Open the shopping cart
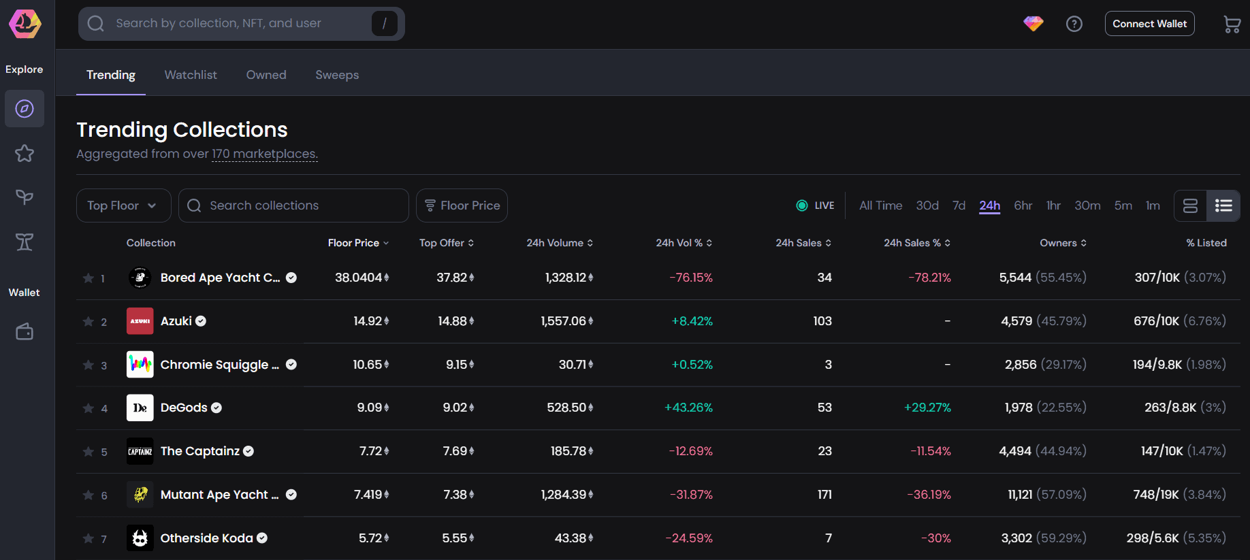1250x560 pixels. (x=1232, y=24)
